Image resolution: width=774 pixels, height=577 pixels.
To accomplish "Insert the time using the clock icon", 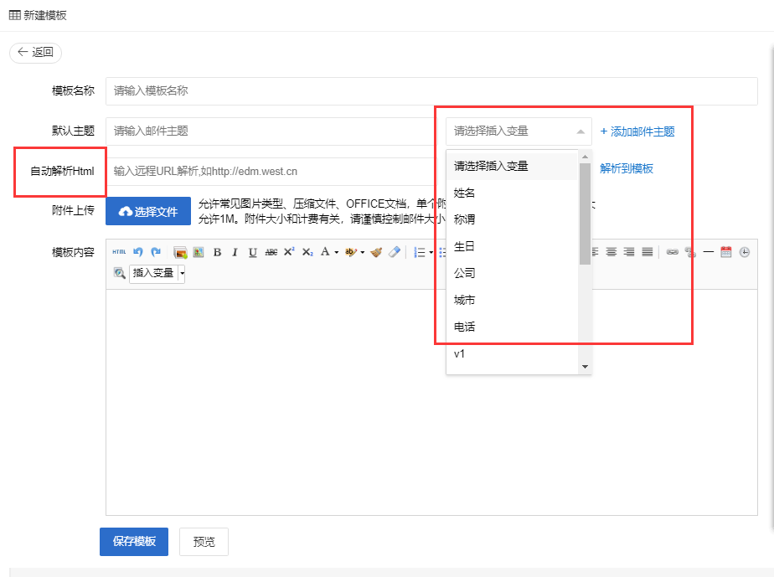I will tap(745, 252).
